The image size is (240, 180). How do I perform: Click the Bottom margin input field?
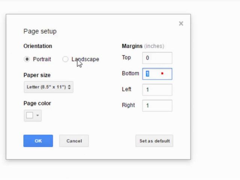157,74
